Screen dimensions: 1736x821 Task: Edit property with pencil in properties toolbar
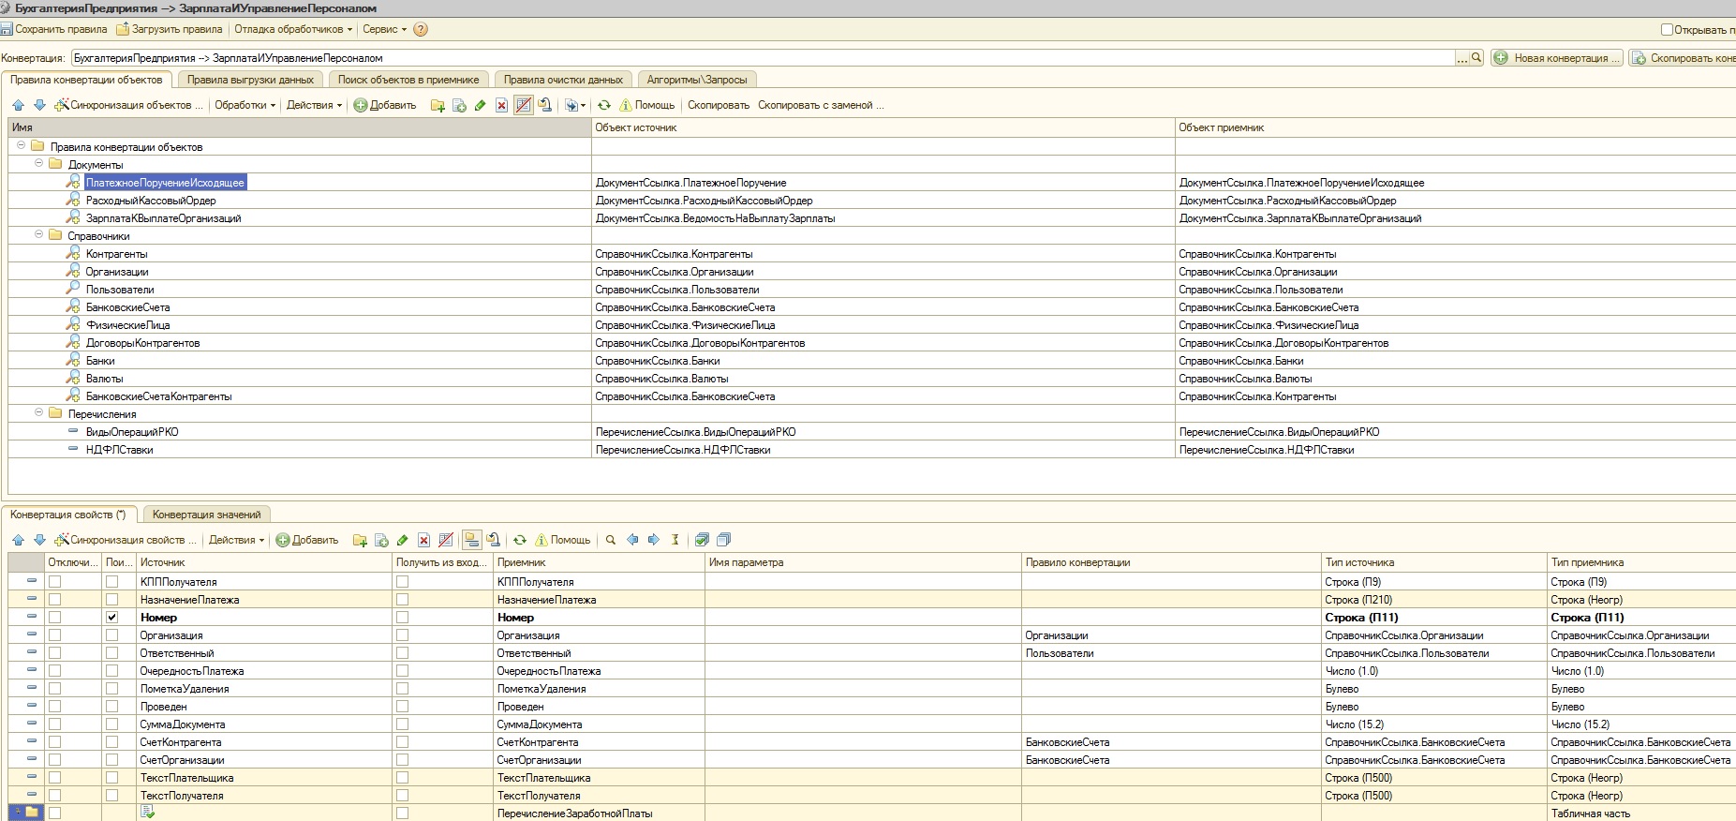403,540
